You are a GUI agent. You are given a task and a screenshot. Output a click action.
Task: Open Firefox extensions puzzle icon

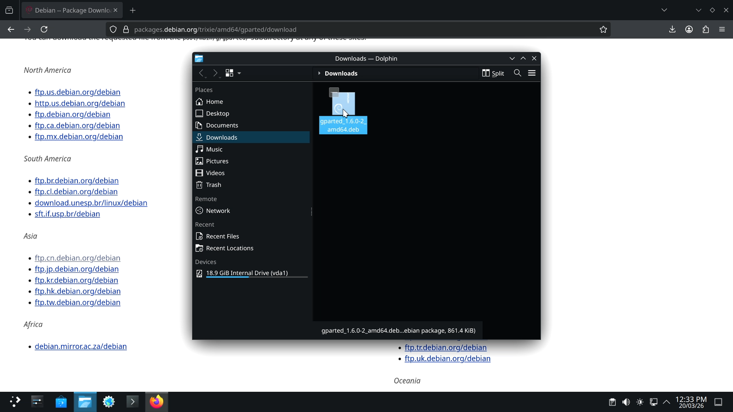706,29
